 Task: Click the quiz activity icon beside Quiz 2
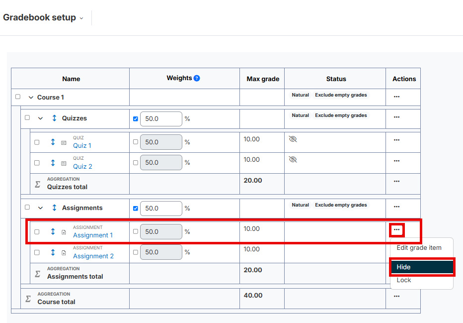[64, 164]
